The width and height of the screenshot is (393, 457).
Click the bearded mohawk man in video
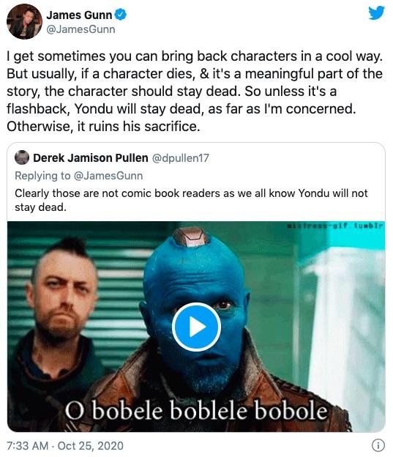point(60,321)
